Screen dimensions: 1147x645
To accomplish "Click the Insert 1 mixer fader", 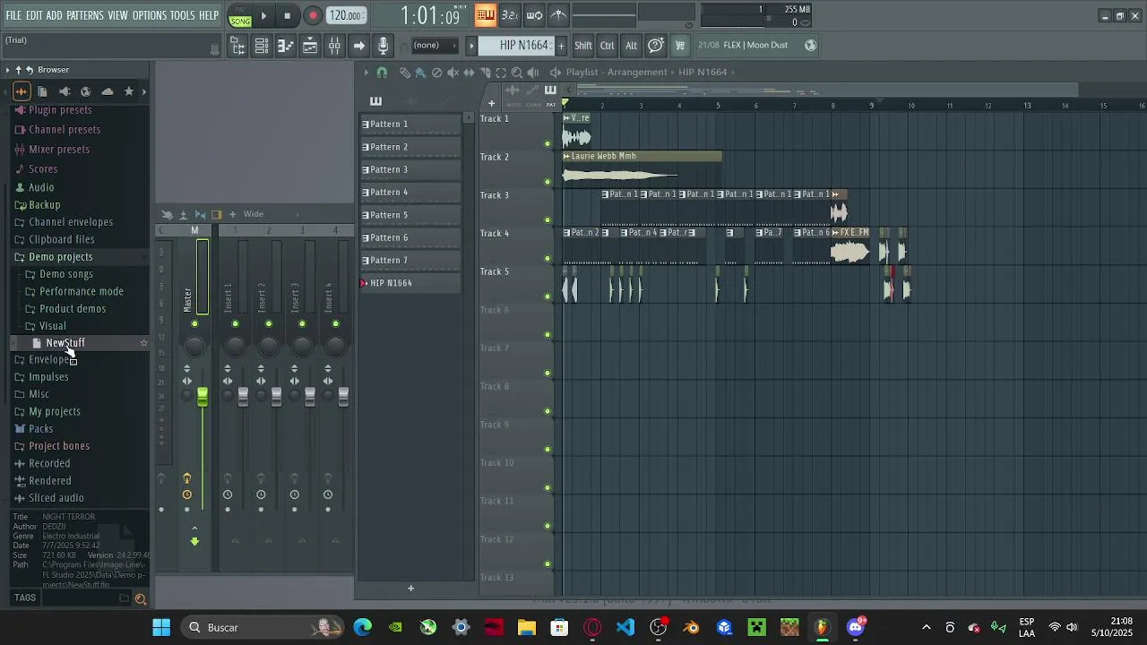I will 243,398.
